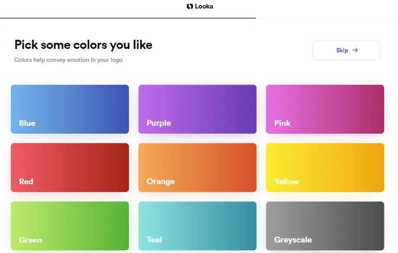
Task: Pick the Teal color card
Action: [197, 226]
